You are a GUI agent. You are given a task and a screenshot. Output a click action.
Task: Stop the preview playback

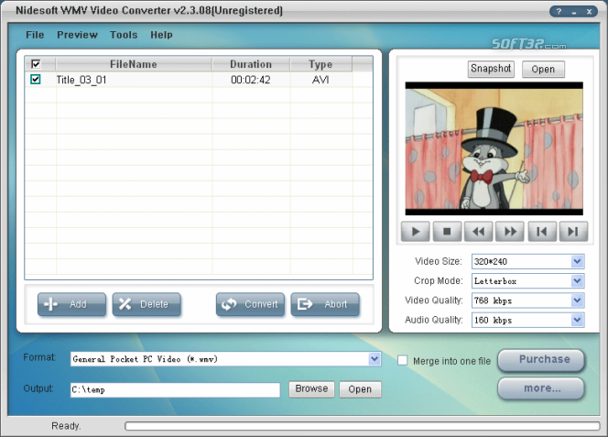(447, 232)
